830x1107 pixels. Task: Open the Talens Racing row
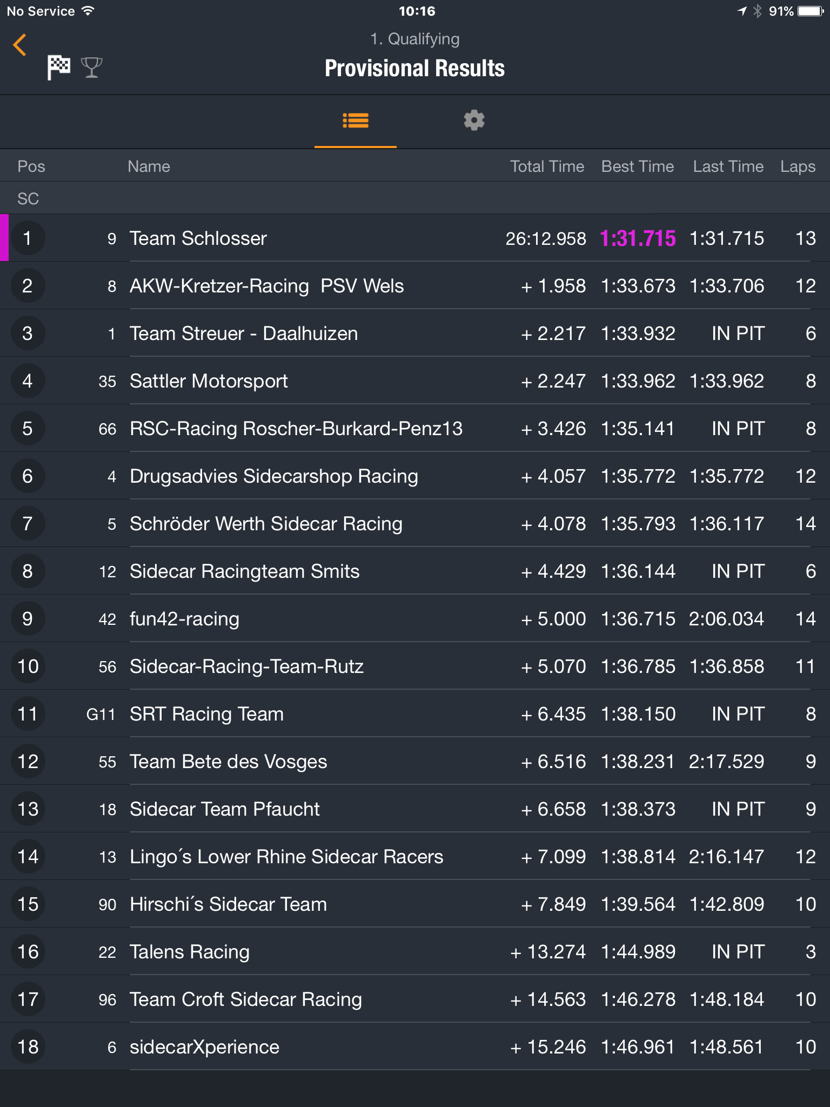[415, 952]
